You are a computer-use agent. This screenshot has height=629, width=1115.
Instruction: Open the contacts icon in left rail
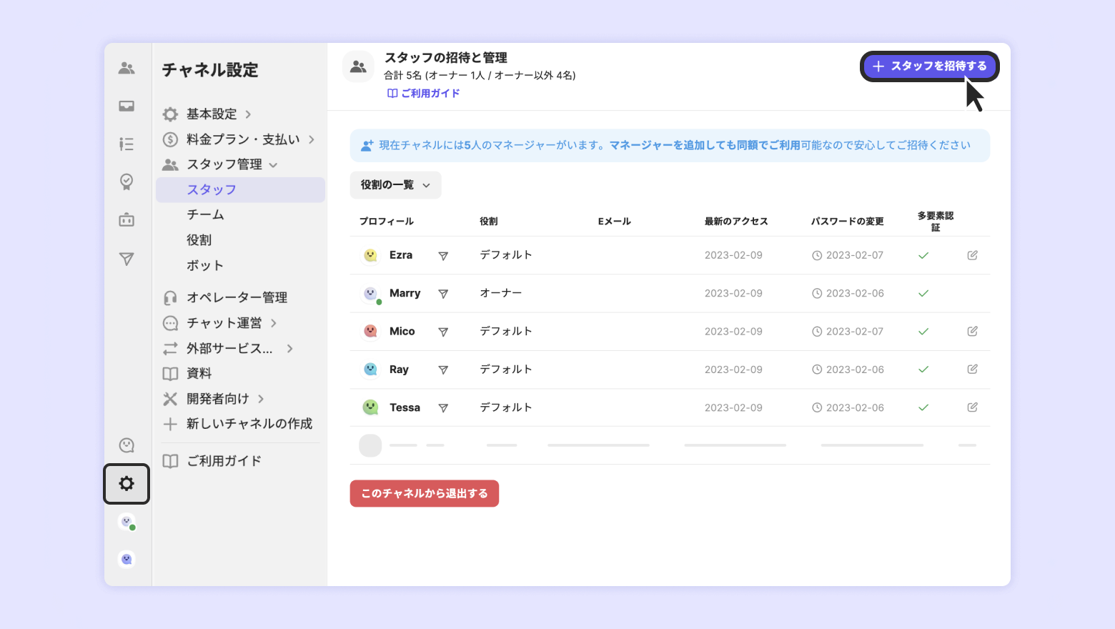point(127,68)
